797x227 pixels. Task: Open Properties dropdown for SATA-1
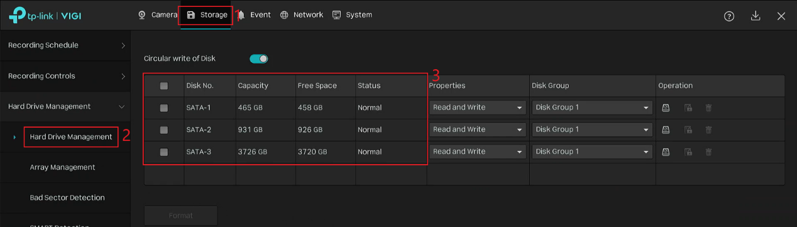point(478,108)
